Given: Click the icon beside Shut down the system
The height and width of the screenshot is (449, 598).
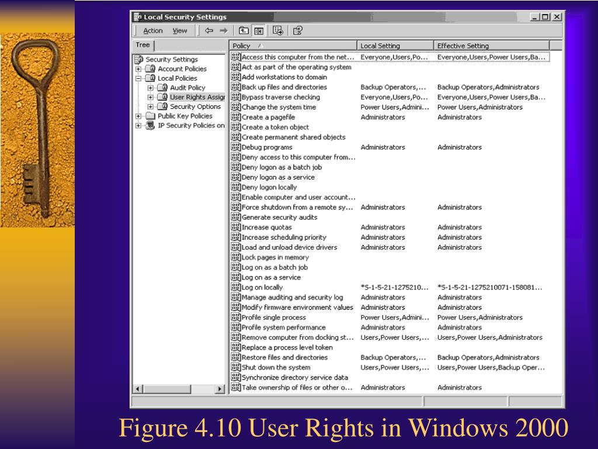Looking at the screenshot, I should click(x=236, y=367).
